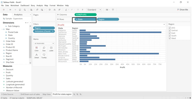
Task: Click the sort descending toolbar icon
Action: tap(59, 10)
